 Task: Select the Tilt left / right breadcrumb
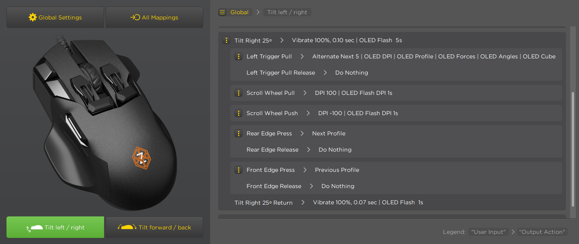(x=287, y=13)
